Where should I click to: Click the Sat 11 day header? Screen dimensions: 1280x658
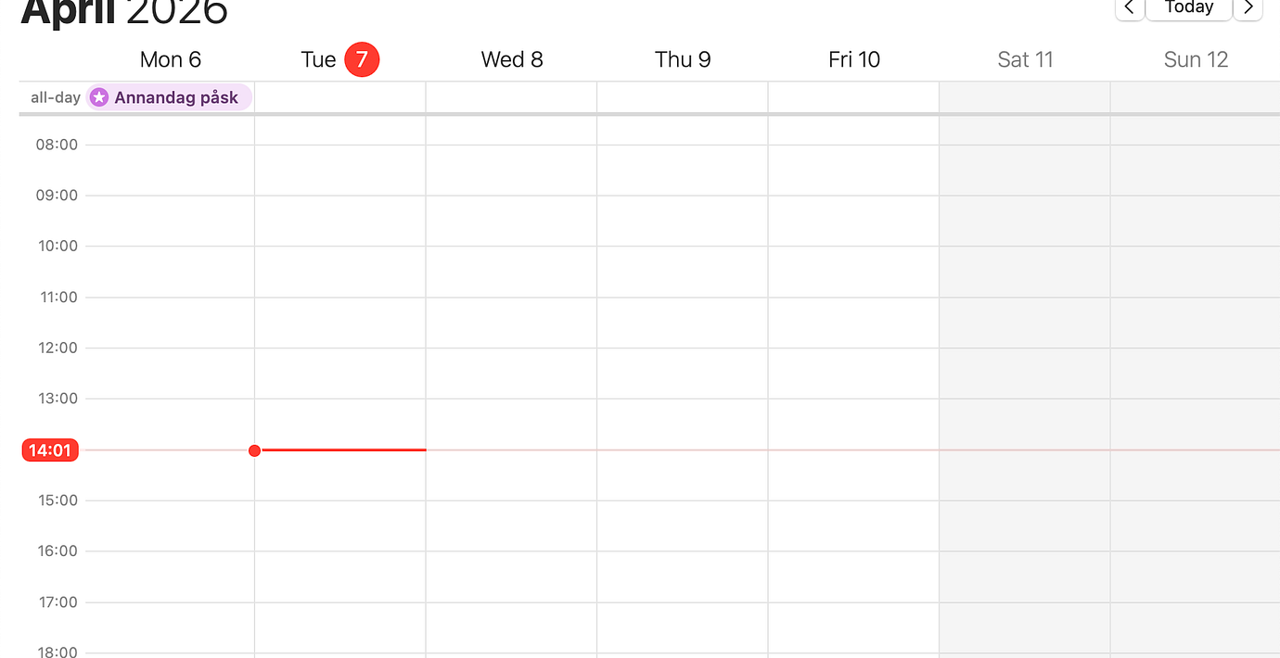tap(1025, 59)
